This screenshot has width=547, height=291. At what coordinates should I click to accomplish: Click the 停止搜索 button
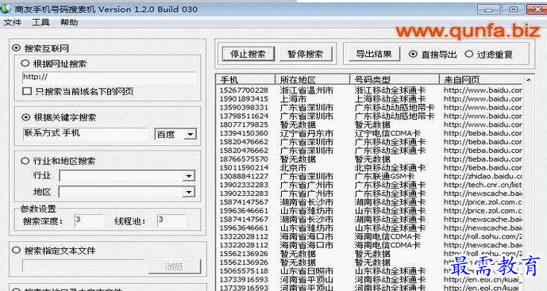(248, 54)
